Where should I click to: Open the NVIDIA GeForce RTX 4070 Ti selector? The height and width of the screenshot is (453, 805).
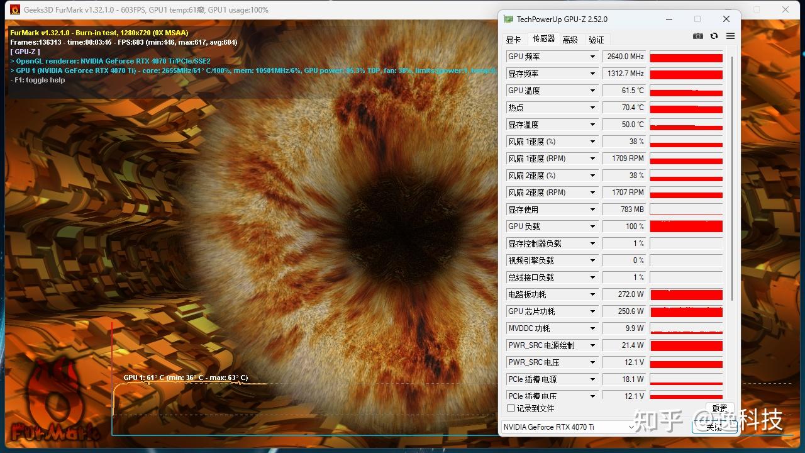[x=569, y=427]
